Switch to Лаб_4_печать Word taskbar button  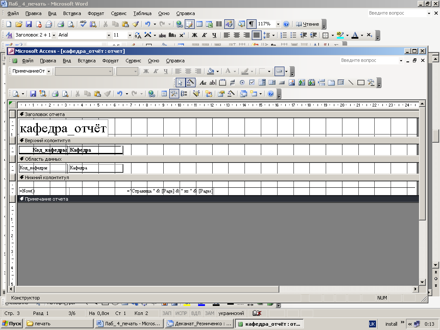click(129, 324)
